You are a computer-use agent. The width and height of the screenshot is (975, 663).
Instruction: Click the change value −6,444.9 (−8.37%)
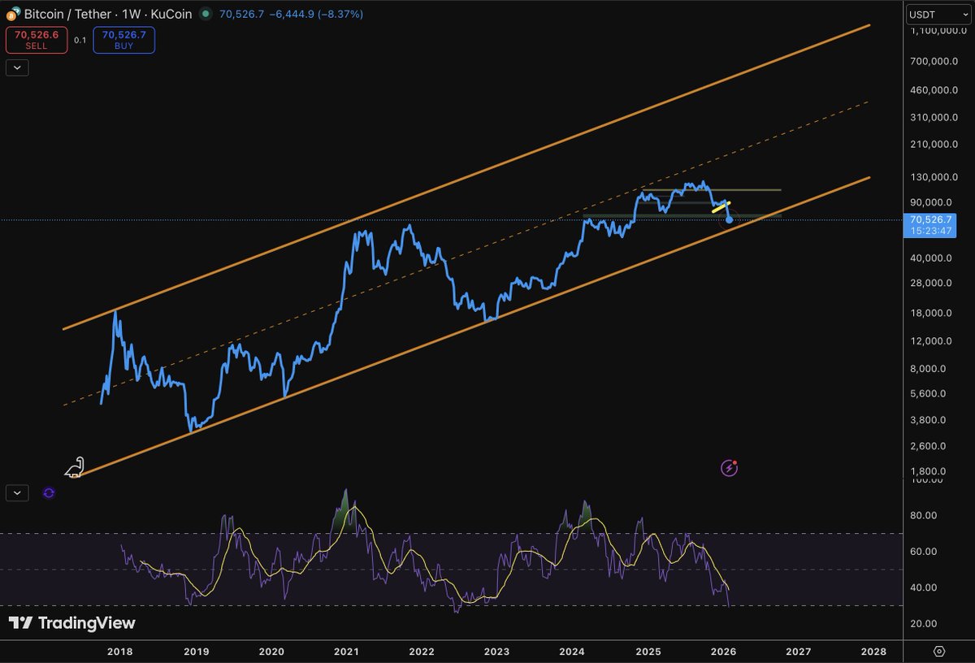click(315, 15)
